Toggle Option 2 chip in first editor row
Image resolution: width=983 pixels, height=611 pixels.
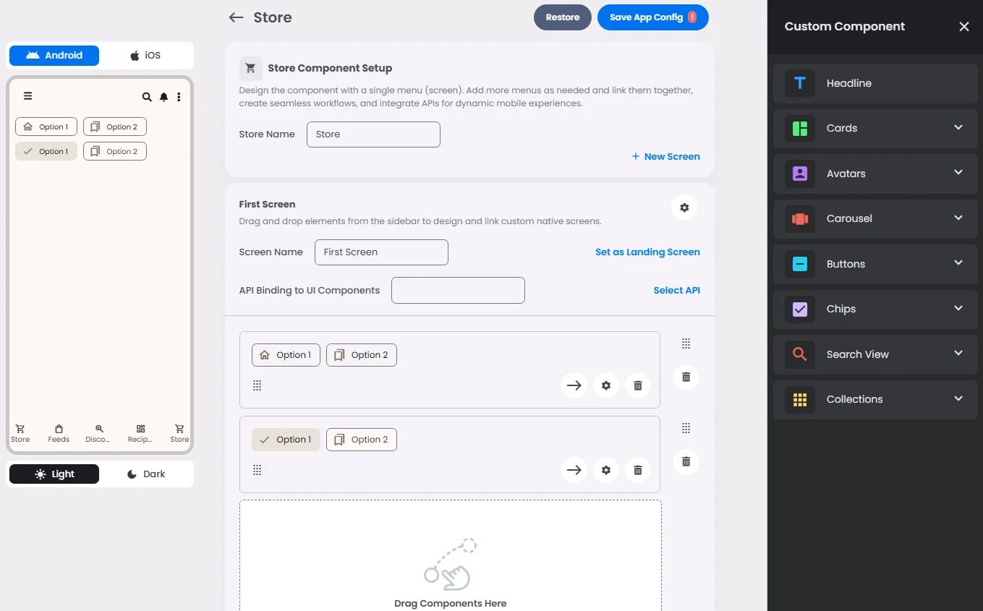[362, 355]
